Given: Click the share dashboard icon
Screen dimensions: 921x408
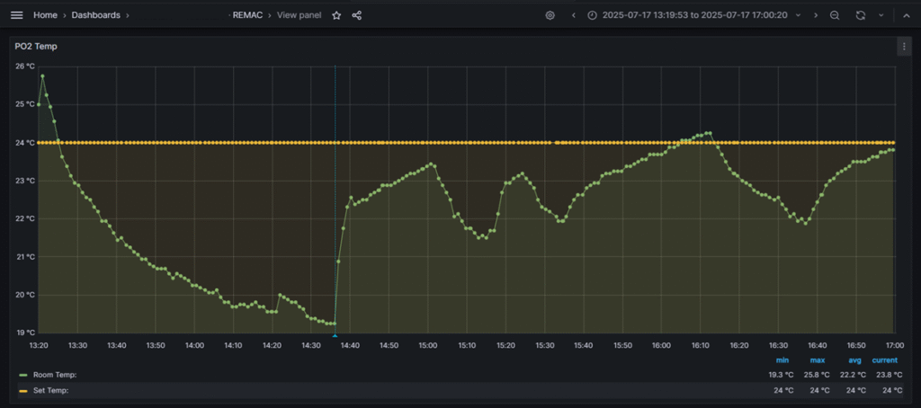Looking at the screenshot, I should click(x=357, y=15).
